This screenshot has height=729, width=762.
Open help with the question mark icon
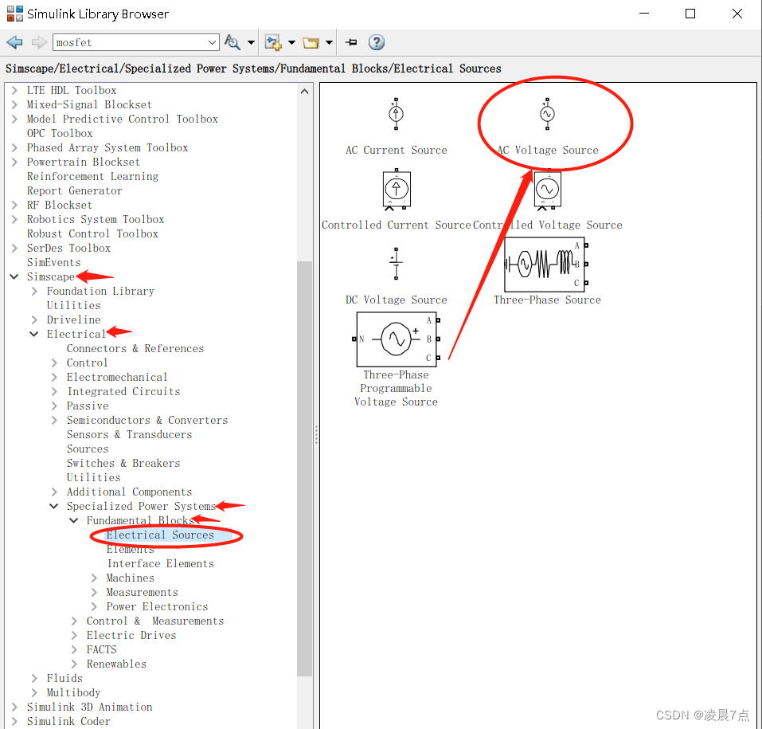[x=376, y=42]
